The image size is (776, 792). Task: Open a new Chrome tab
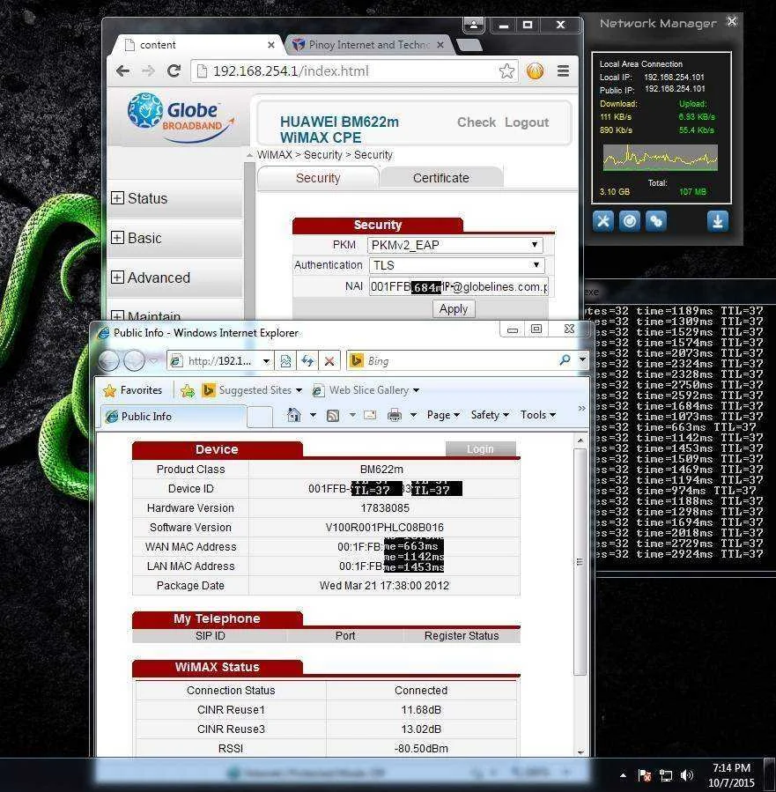click(469, 46)
